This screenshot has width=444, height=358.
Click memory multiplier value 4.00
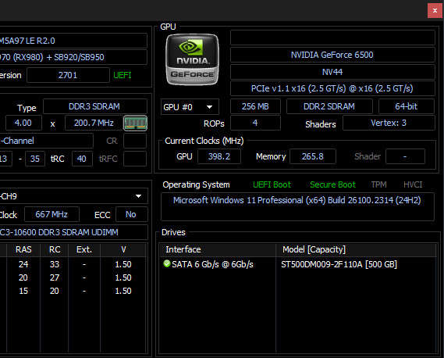coord(23,123)
